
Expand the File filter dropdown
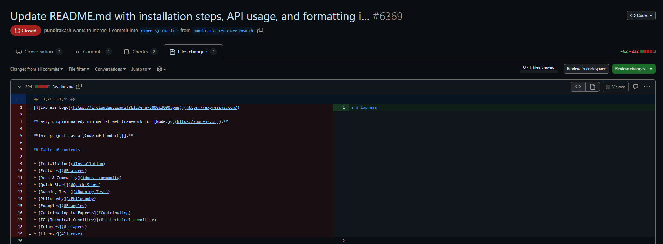pyautogui.click(x=79, y=69)
